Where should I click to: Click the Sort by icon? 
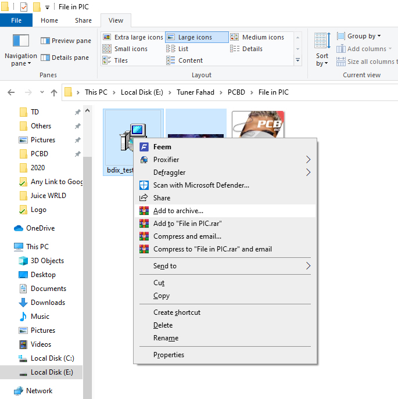[322, 41]
